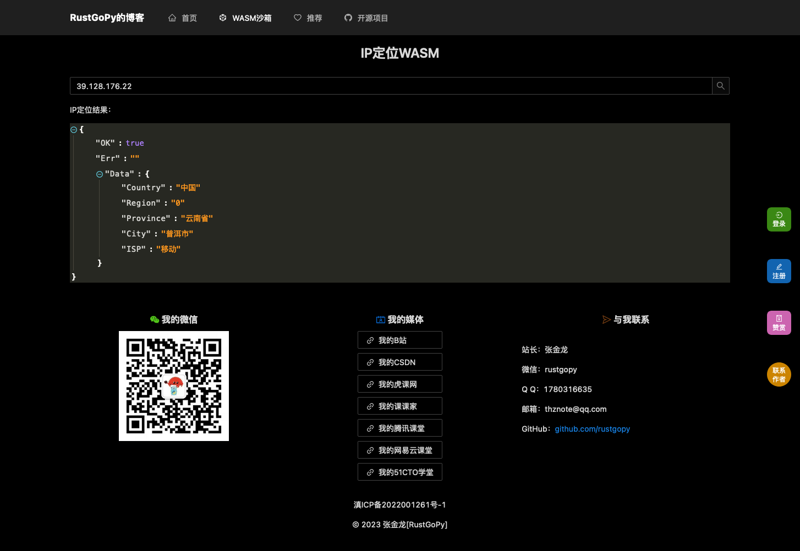Click the "云南省" value in JSON

pos(197,218)
